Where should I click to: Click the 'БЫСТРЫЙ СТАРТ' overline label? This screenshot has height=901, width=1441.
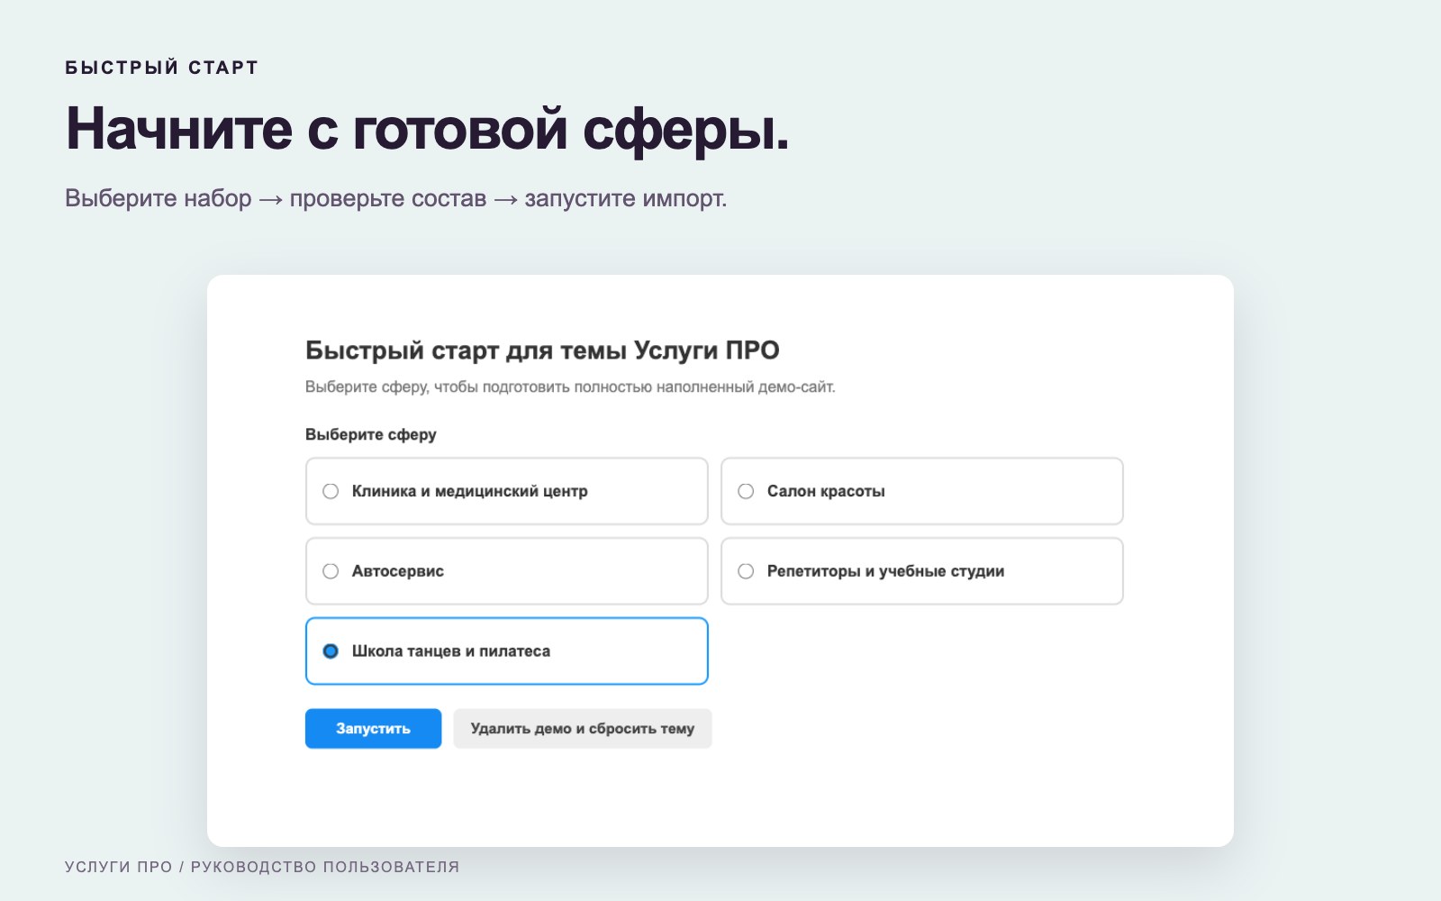point(162,68)
